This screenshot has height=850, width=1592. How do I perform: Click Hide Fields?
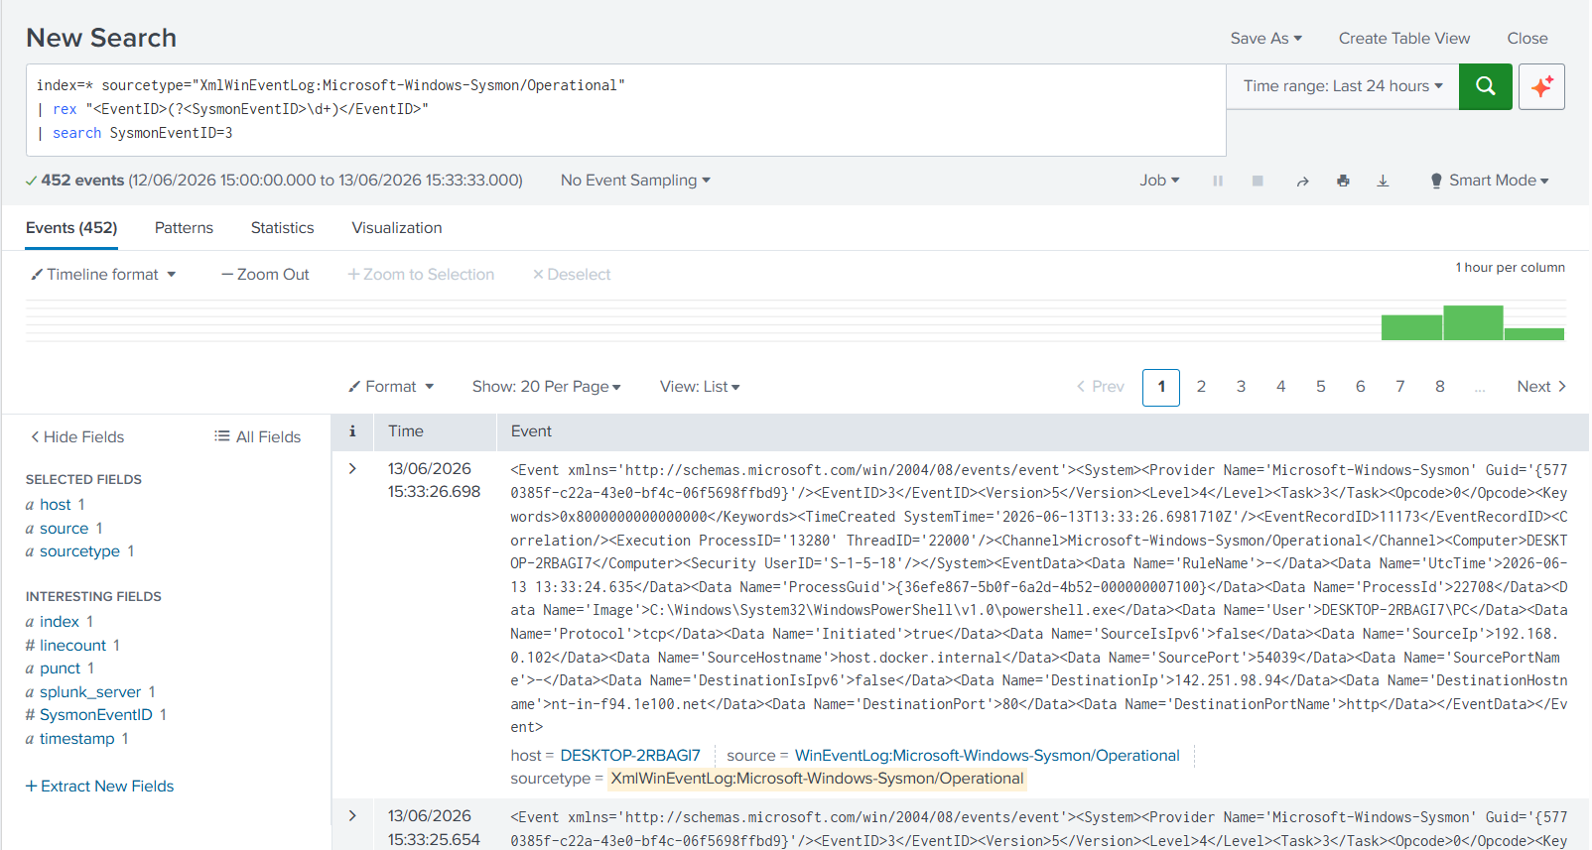point(77,437)
